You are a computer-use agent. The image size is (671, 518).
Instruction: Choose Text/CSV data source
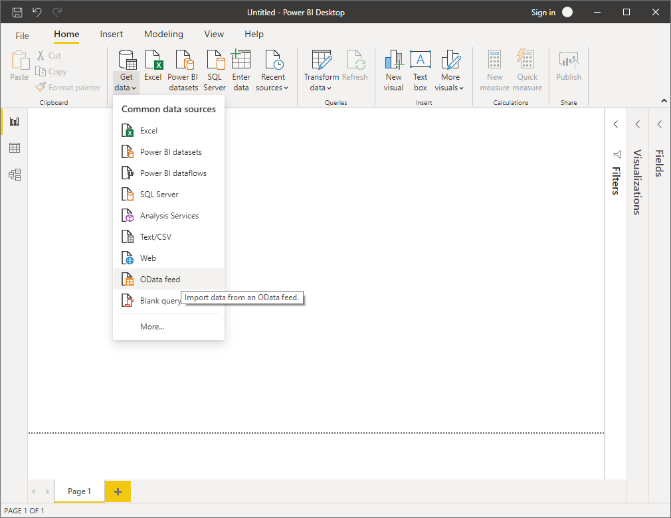click(169, 237)
